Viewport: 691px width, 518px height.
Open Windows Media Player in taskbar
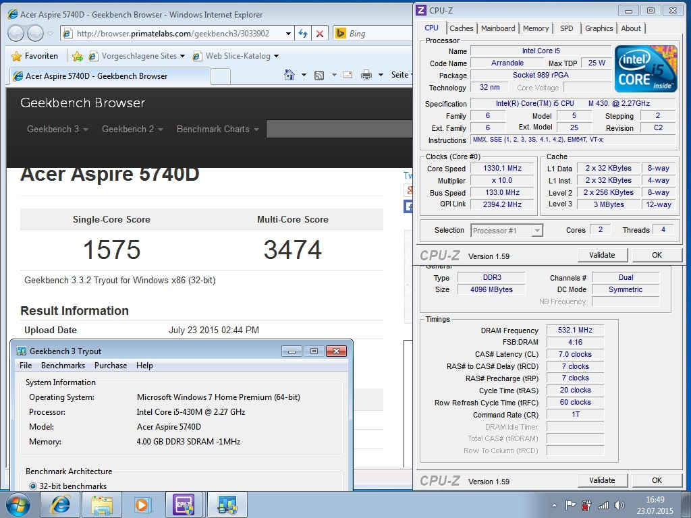[x=143, y=505]
